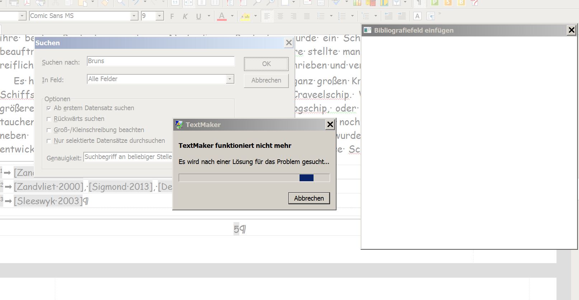Toggle 'Ab erstem Datensatz suchen' checkbox
Screen dimensions: 579x300
49,108
